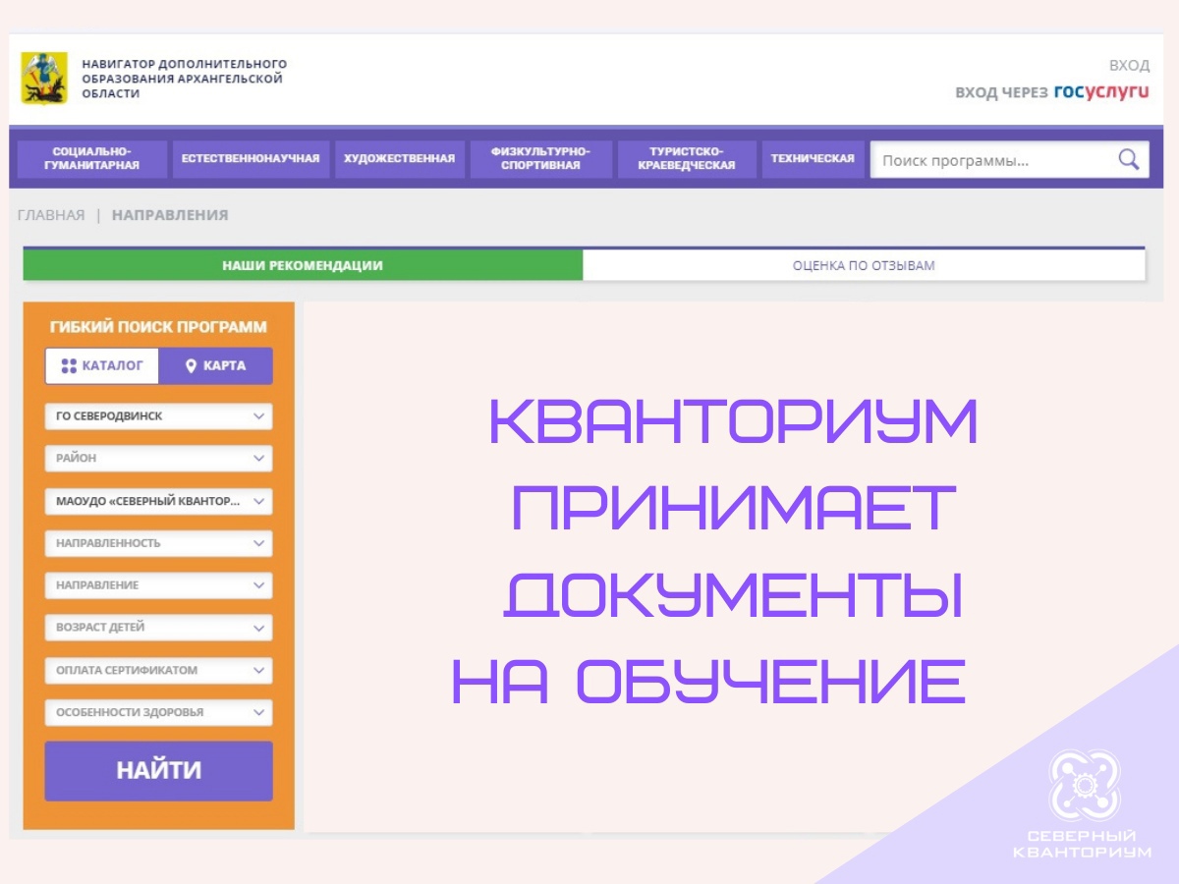Image resolution: width=1179 pixels, height=884 pixels.
Task: Select the Естественнонаучная category
Action: [251, 159]
